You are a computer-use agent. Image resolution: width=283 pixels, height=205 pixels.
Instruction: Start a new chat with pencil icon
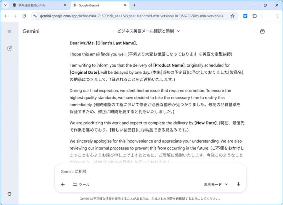coord(9,48)
